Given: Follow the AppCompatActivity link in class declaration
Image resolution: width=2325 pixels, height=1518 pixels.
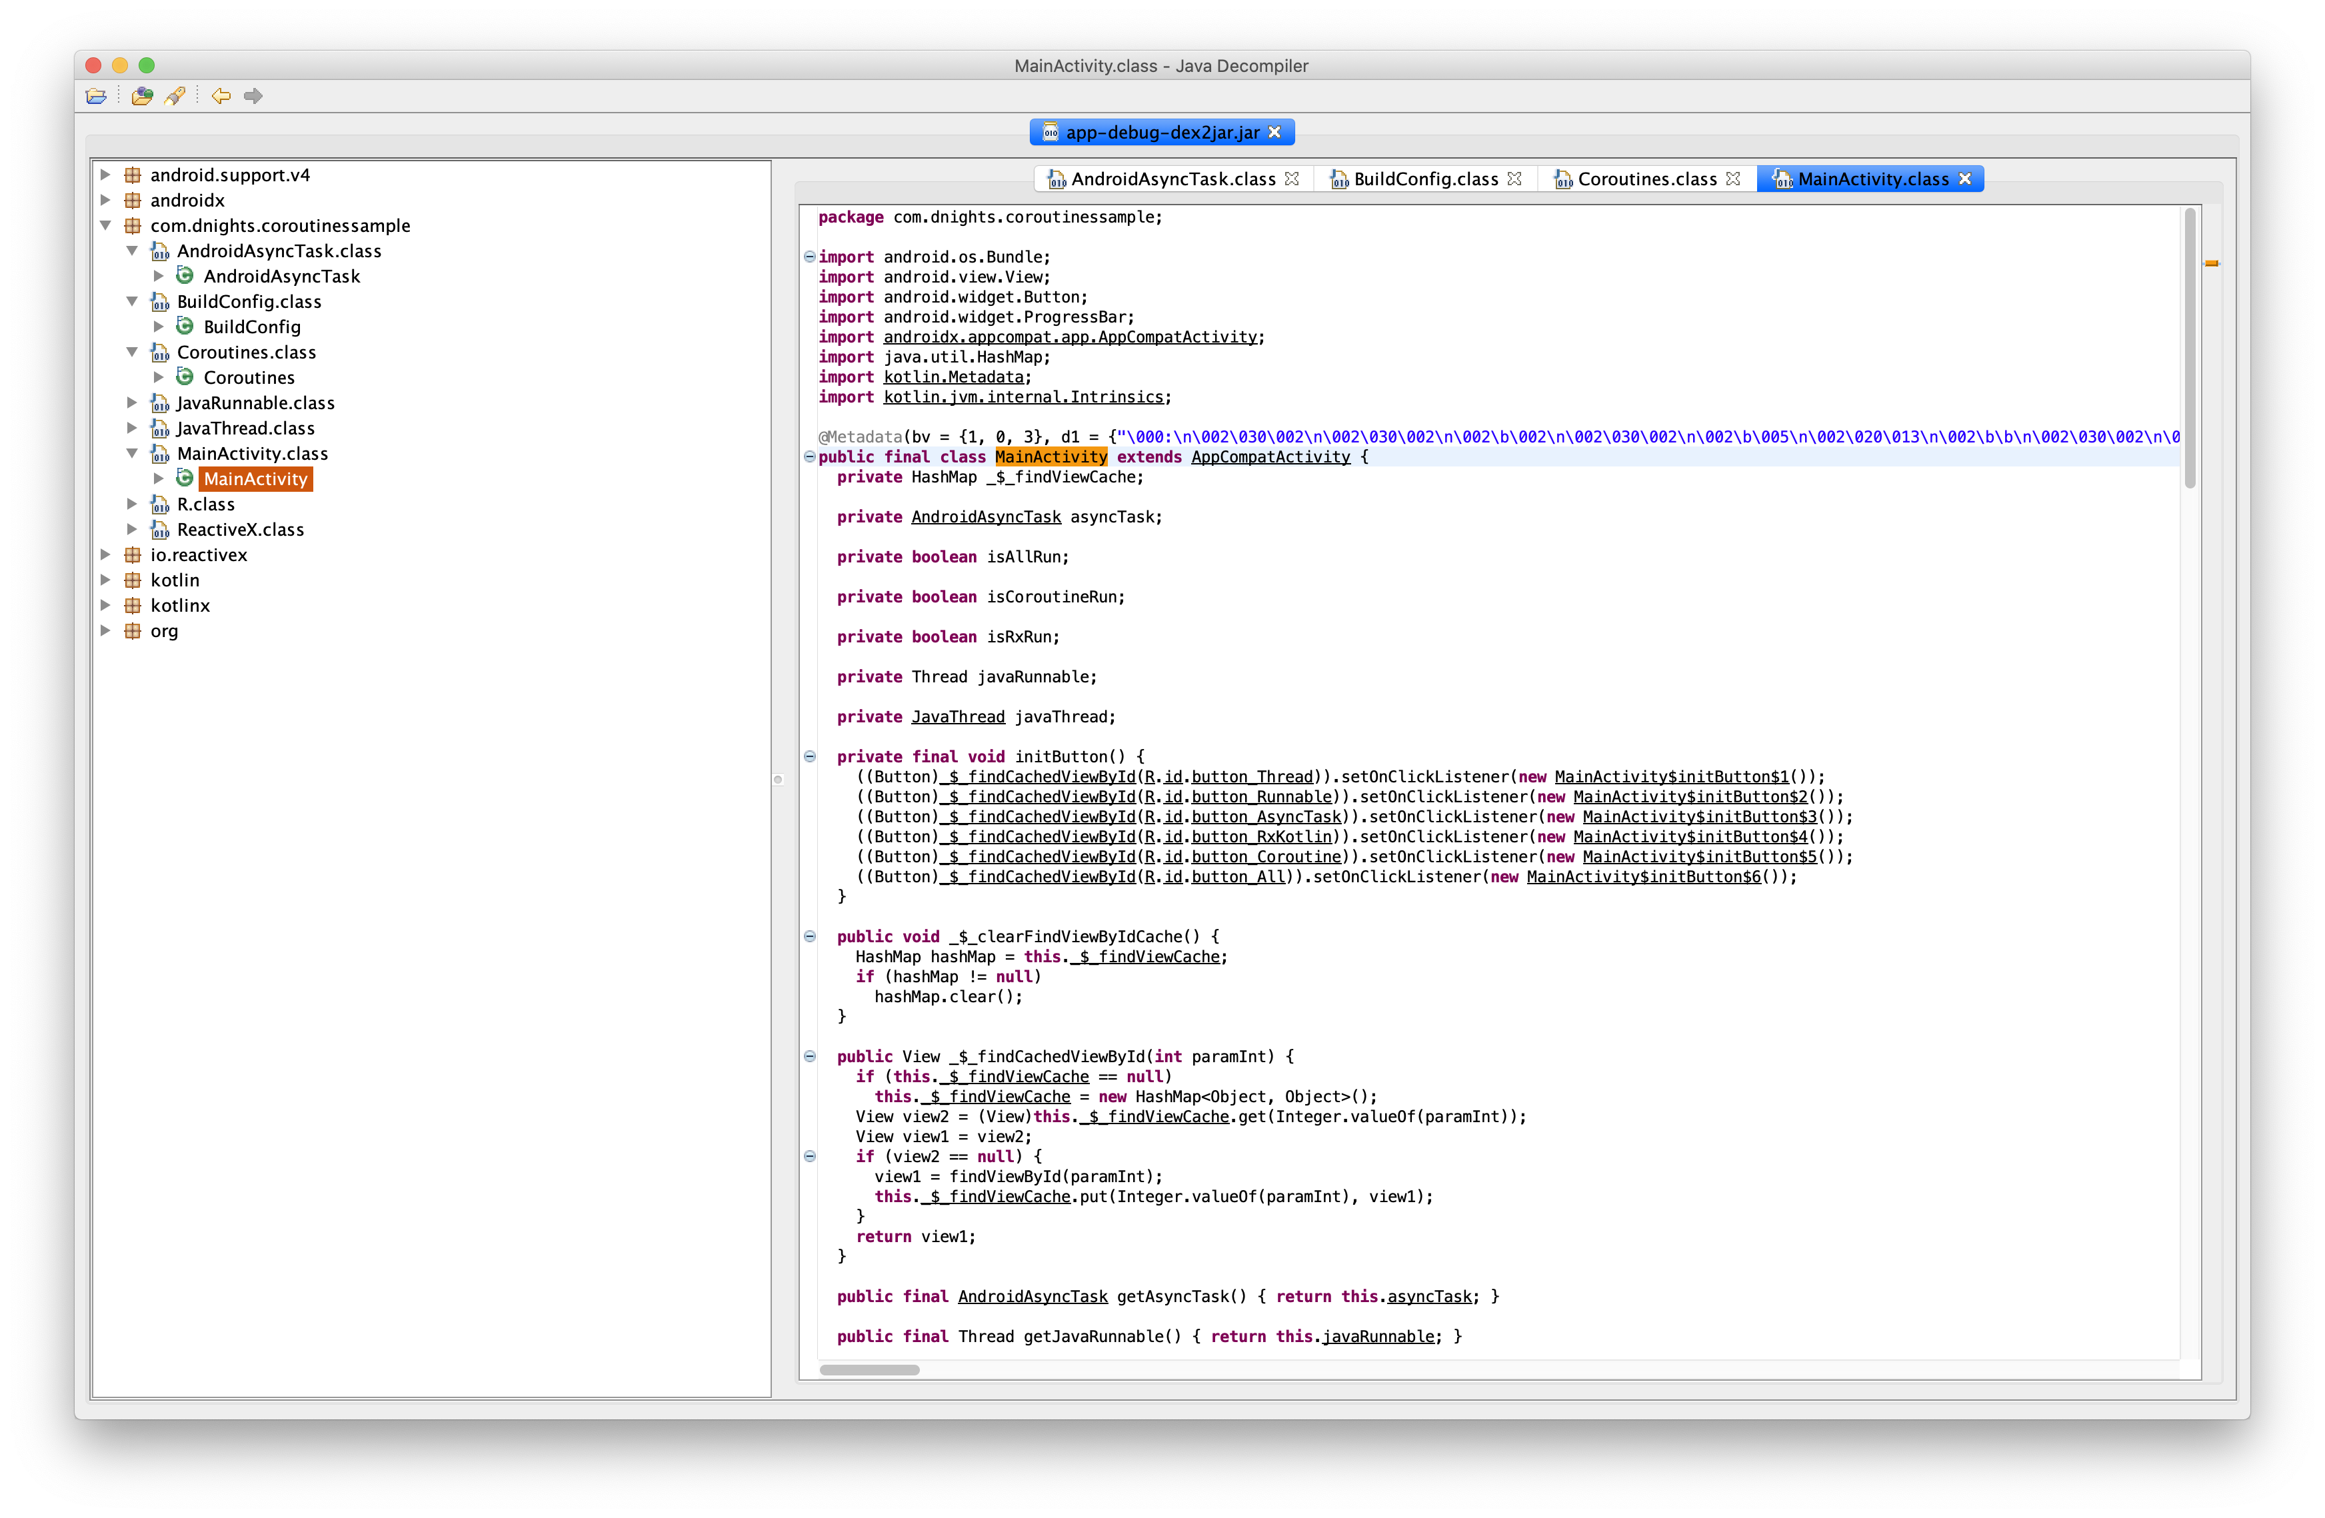Looking at the screenshot, I should 1270,457.
